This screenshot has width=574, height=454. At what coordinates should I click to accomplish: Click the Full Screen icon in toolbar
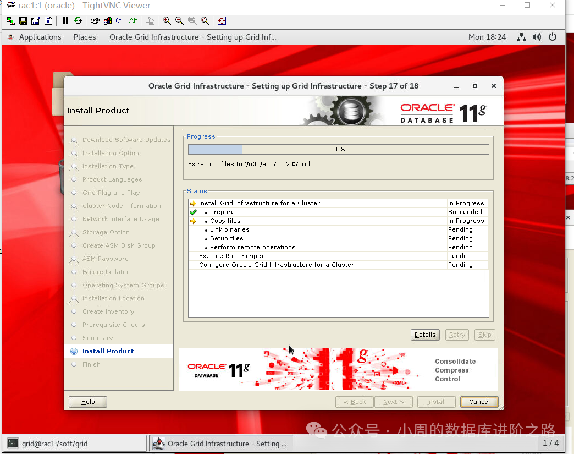tap(222, 21)
